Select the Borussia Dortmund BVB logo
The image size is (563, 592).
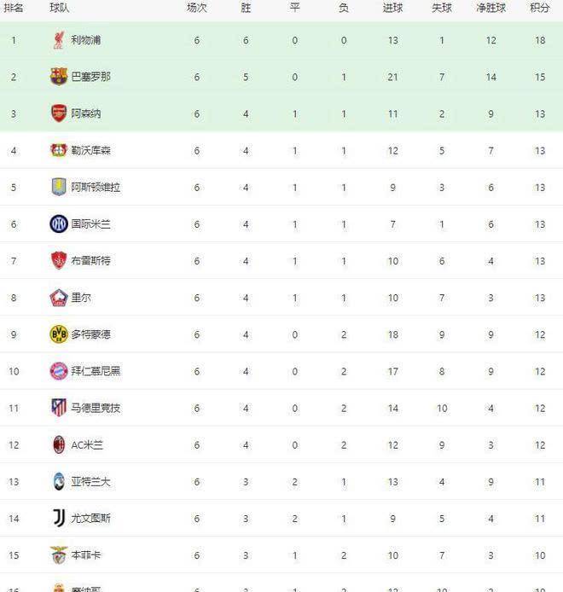(59, 334)
